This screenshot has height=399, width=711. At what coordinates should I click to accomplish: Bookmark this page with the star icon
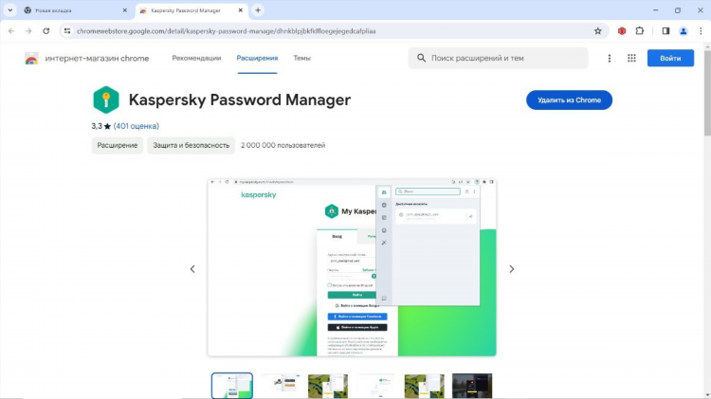coord(597,31)
